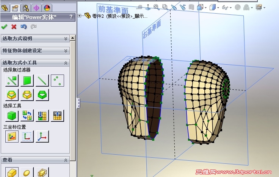Image resolution: width=279 pixels, height=177 pixels.
Task: Select the green face filter
Action: point(27,81)
